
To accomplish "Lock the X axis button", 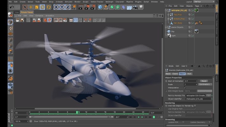I will (x=56, y=7).
